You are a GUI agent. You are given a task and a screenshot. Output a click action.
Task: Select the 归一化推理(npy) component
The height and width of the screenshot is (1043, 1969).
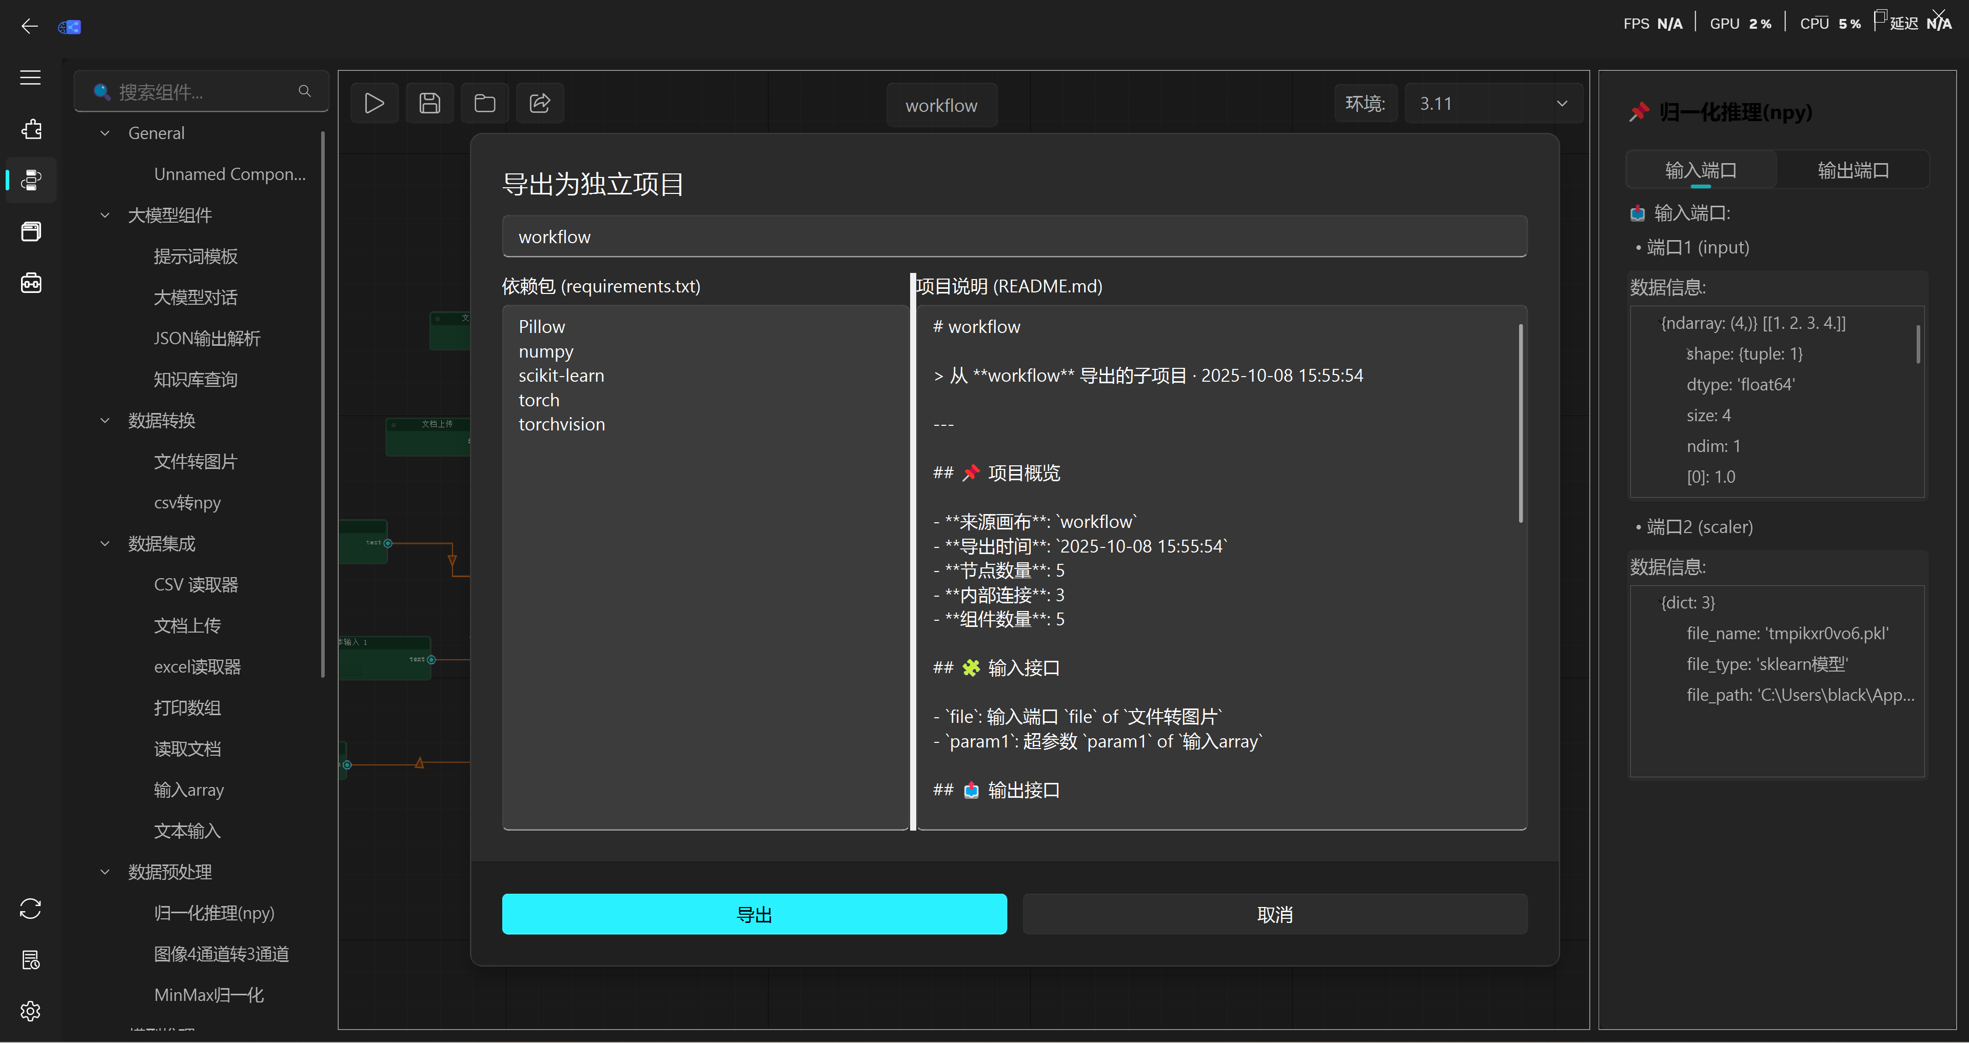214,913
